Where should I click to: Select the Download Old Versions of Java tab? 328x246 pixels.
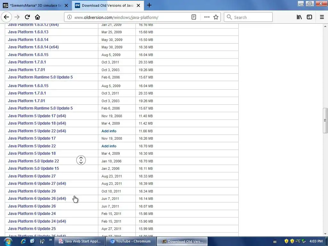point(108,5)
